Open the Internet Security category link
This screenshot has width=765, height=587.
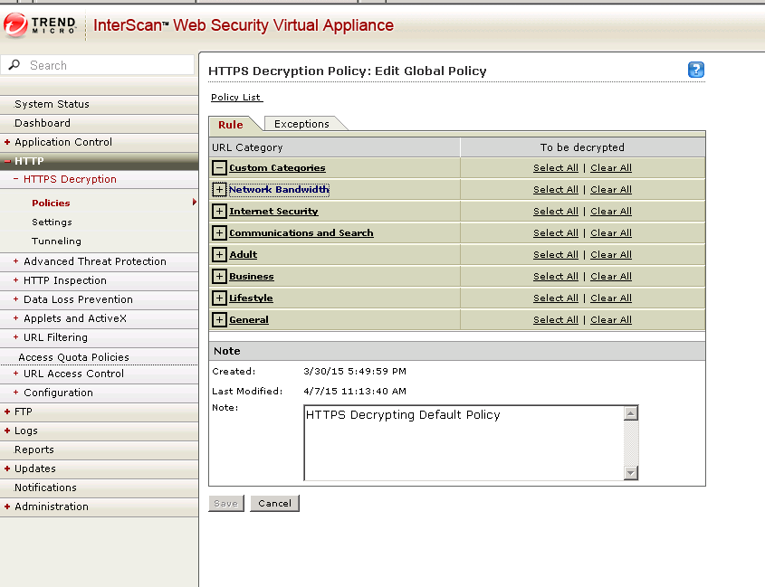pos(273,211)
